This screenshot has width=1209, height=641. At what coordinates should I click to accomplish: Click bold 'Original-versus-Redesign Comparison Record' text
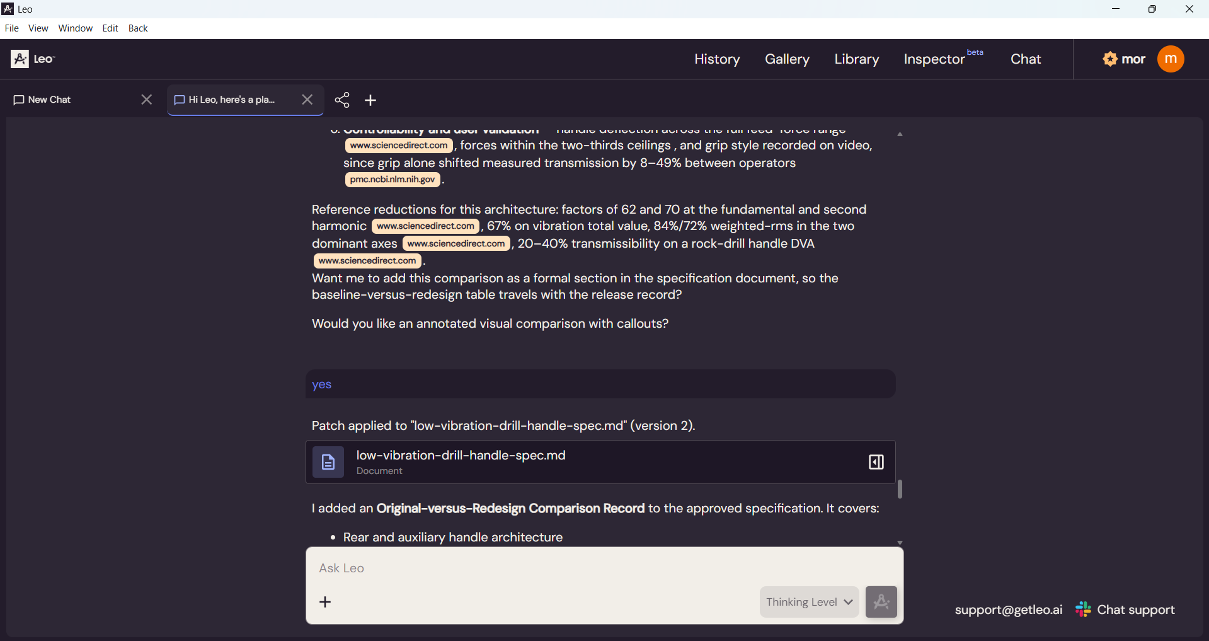point(510,509)
